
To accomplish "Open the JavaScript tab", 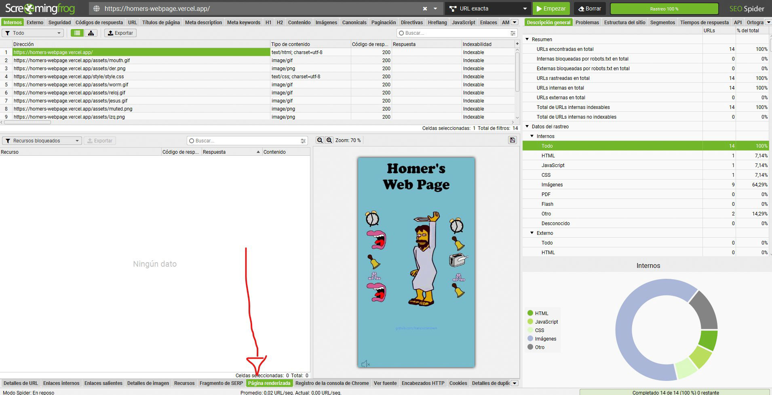I will pos(463,22).
